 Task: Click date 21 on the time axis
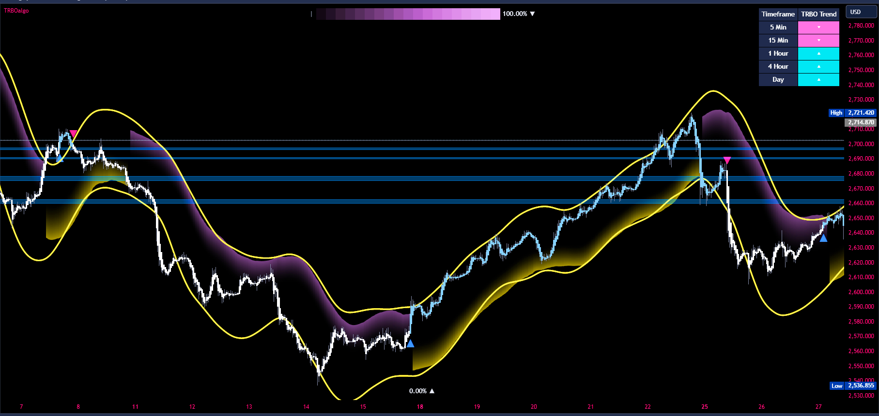pos(590,407)
